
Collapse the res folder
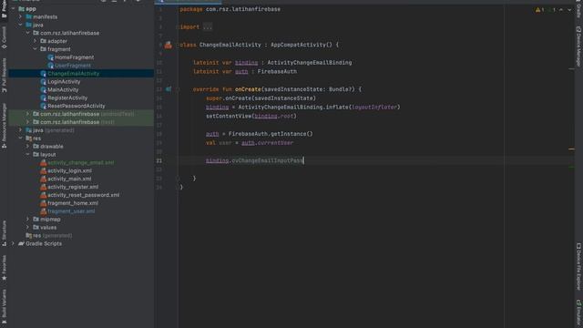coord(20,138)
